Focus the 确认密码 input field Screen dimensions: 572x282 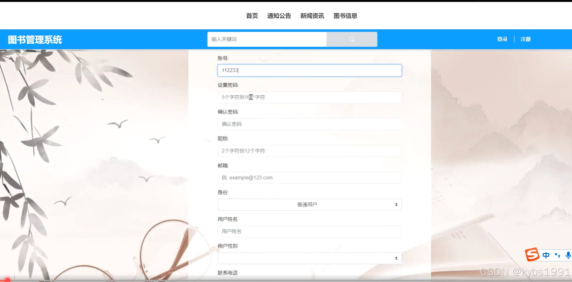(x=310, y=124)
